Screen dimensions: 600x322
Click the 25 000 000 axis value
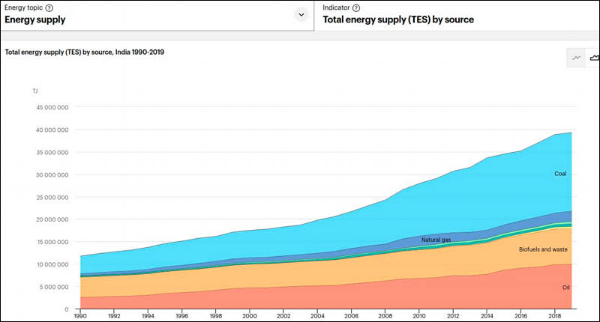coord(52,197)
